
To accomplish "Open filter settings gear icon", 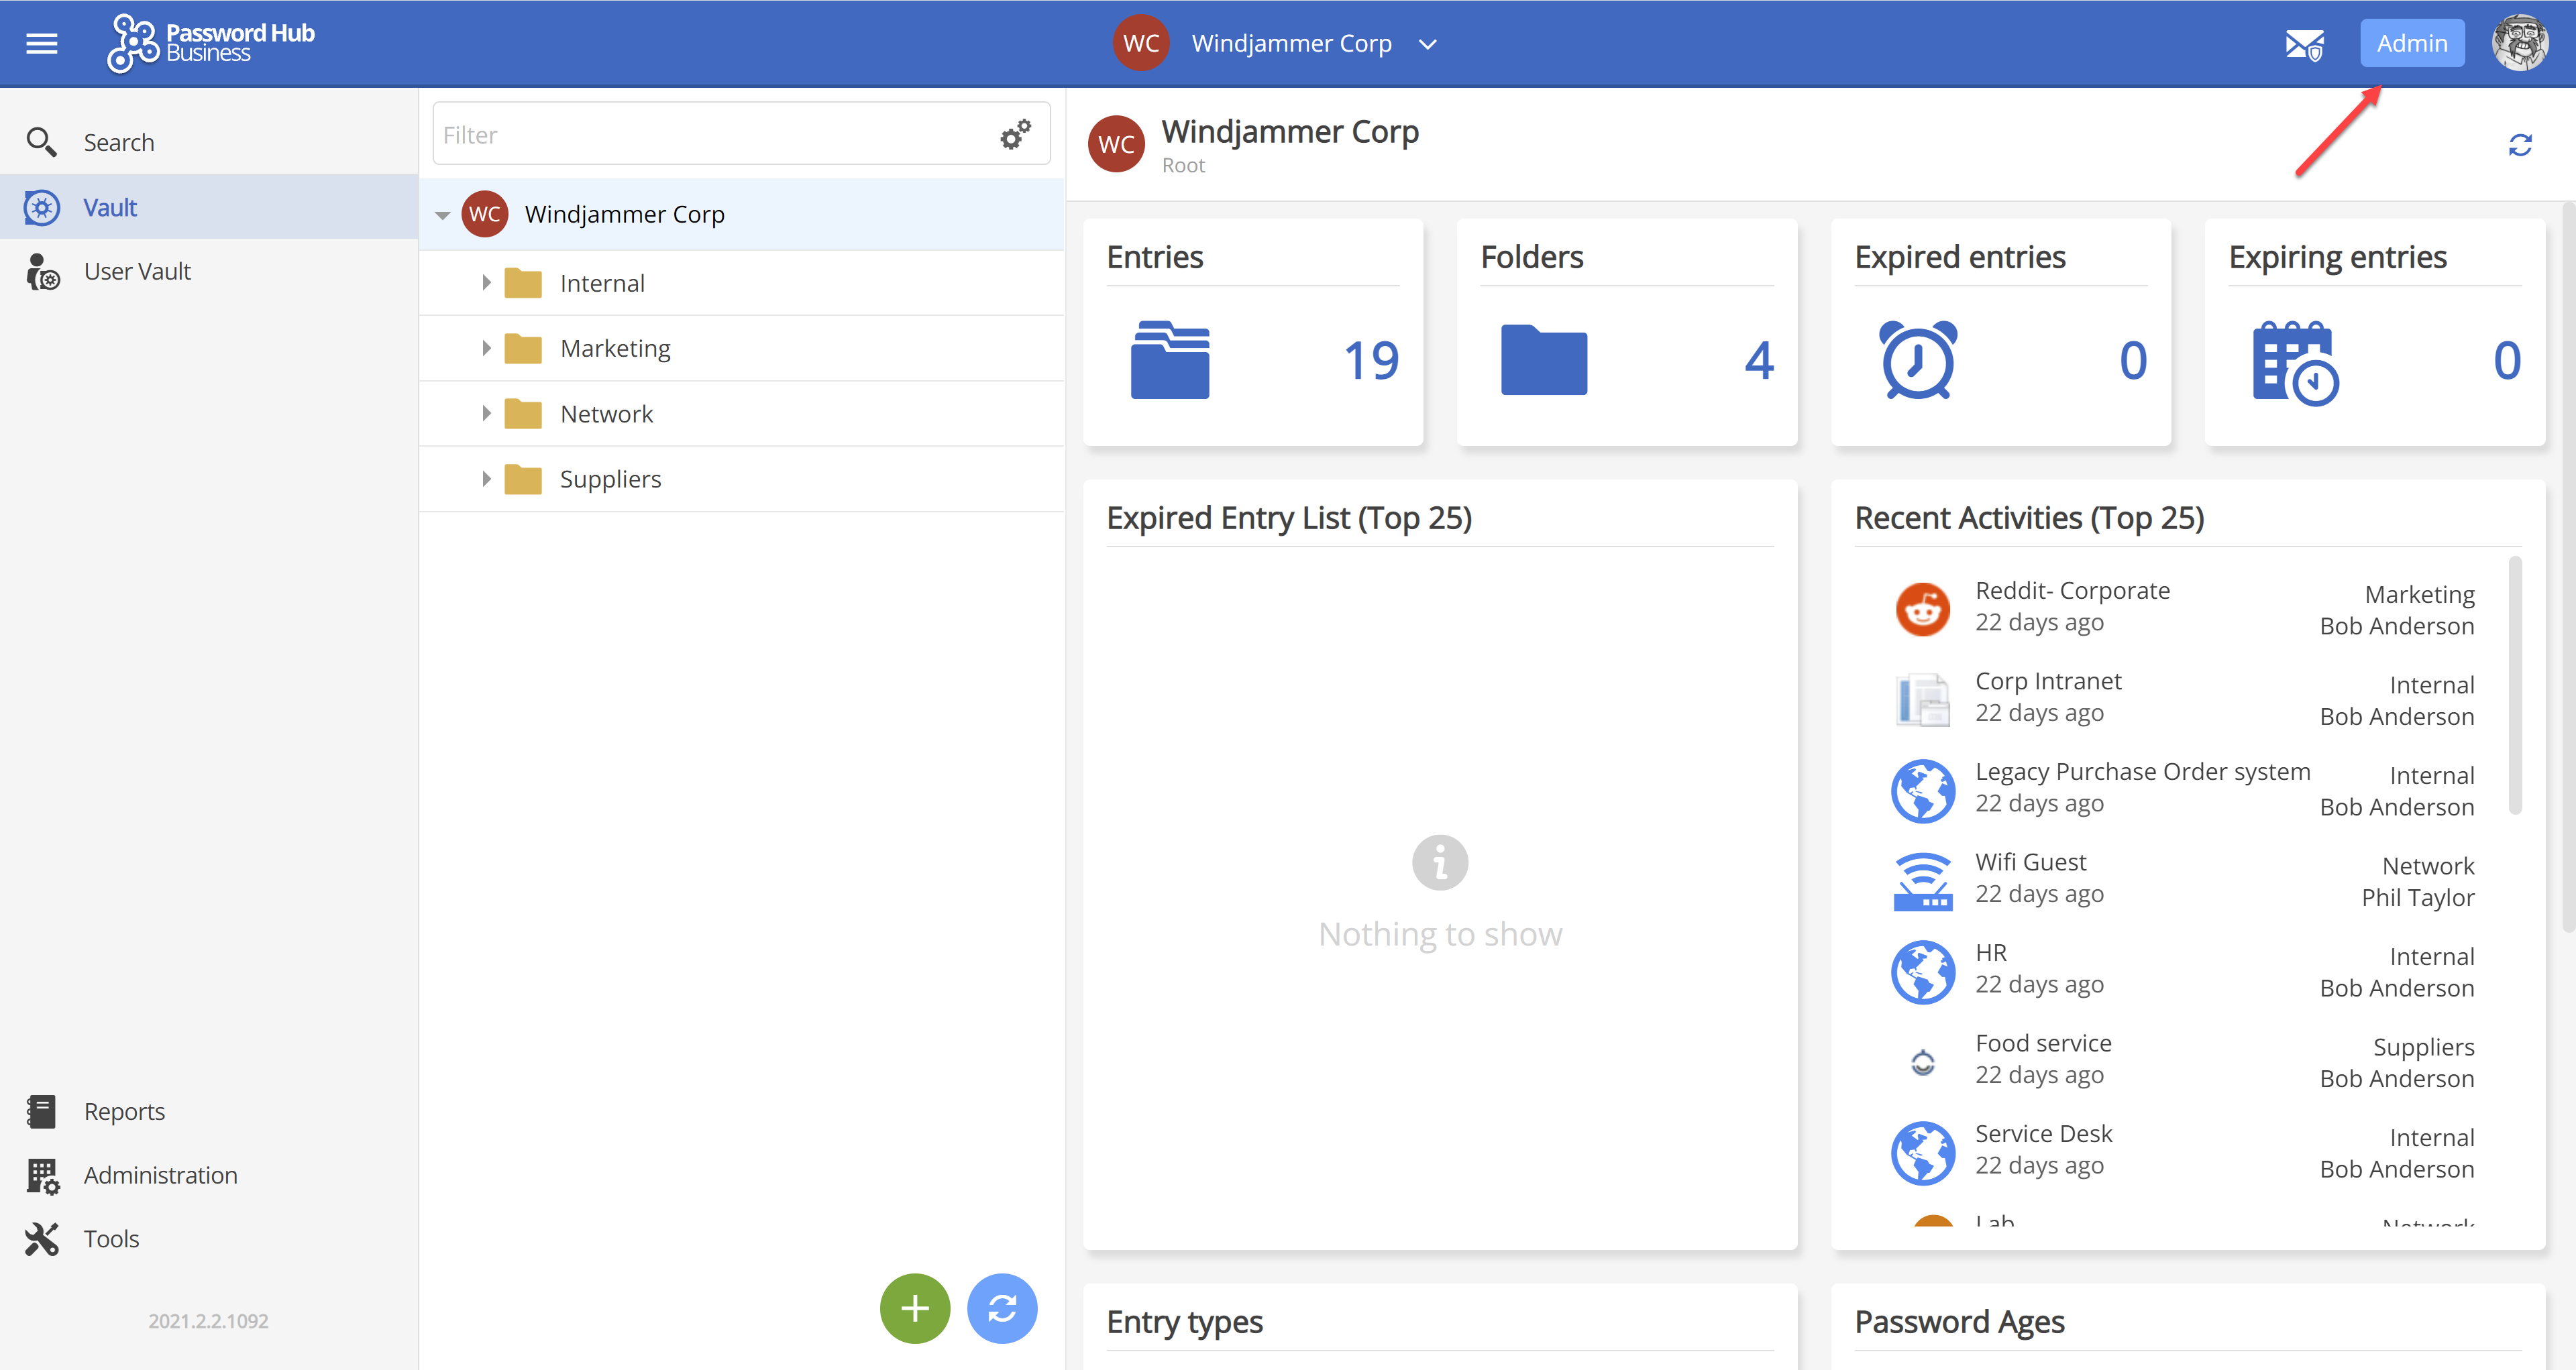I will 1015,135.
